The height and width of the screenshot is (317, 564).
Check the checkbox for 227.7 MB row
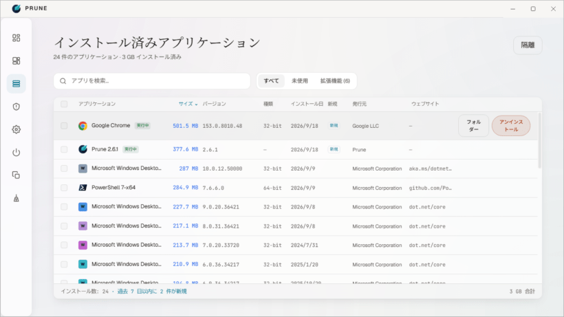(x=64, y=207)
